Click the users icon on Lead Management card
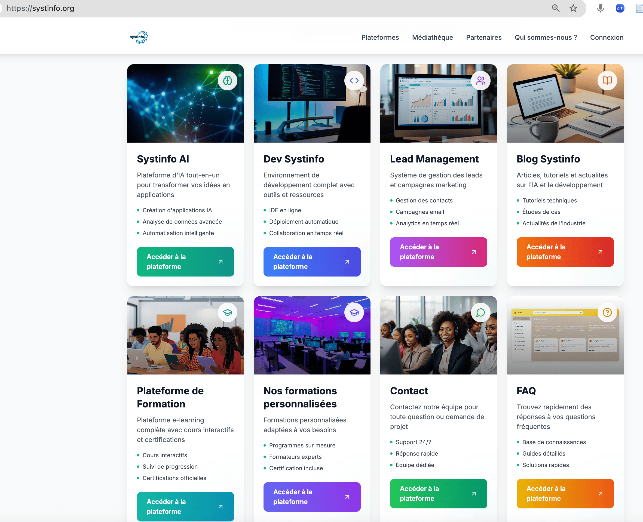 click(x=480, y=81)
